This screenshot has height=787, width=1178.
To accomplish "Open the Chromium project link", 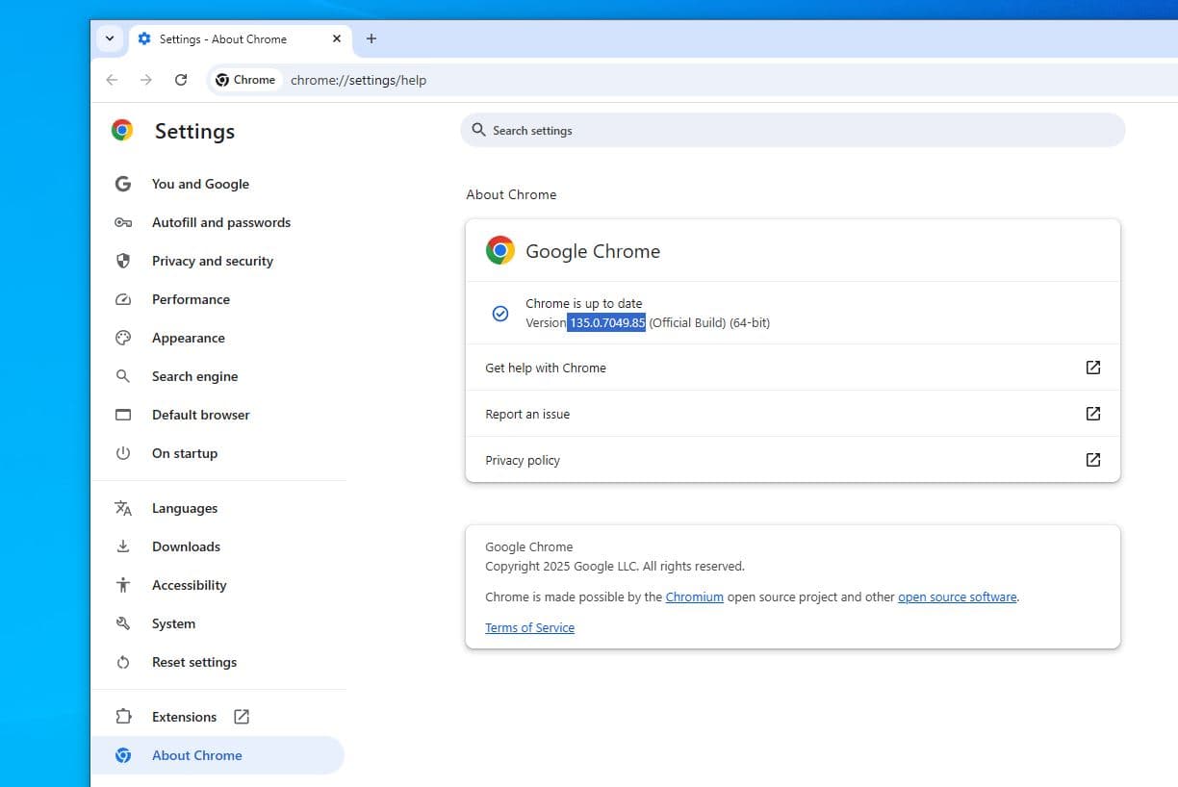I will pos(695,597).
